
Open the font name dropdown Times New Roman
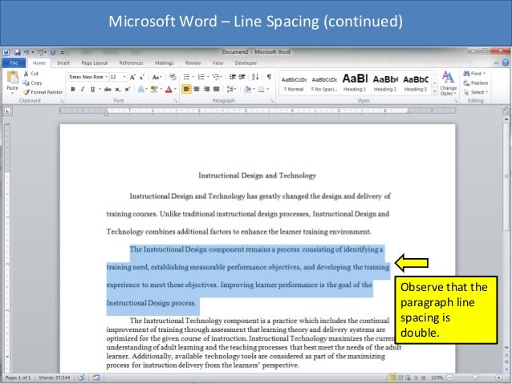(x=106, y=77)
